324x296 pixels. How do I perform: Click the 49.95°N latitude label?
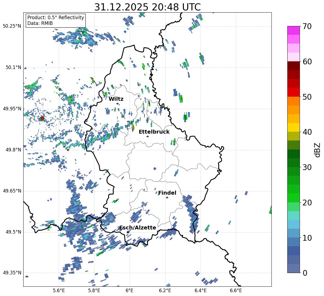(12, 108)
